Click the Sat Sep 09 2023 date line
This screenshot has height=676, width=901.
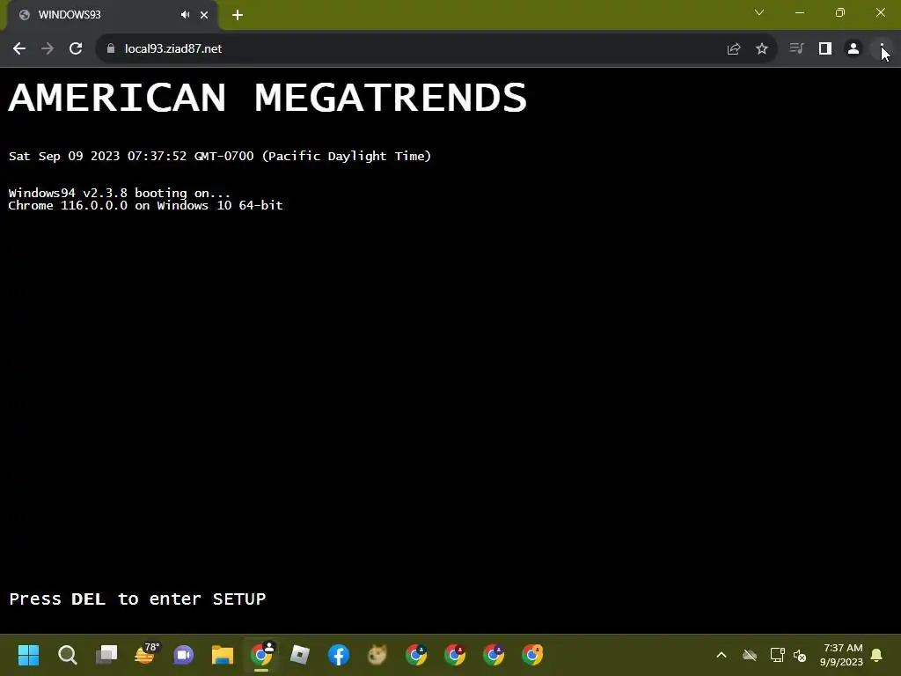click(219, 157)
